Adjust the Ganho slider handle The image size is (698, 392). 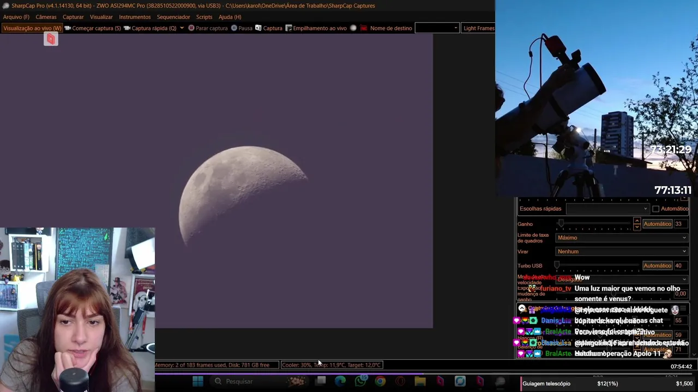pos(561,224)
